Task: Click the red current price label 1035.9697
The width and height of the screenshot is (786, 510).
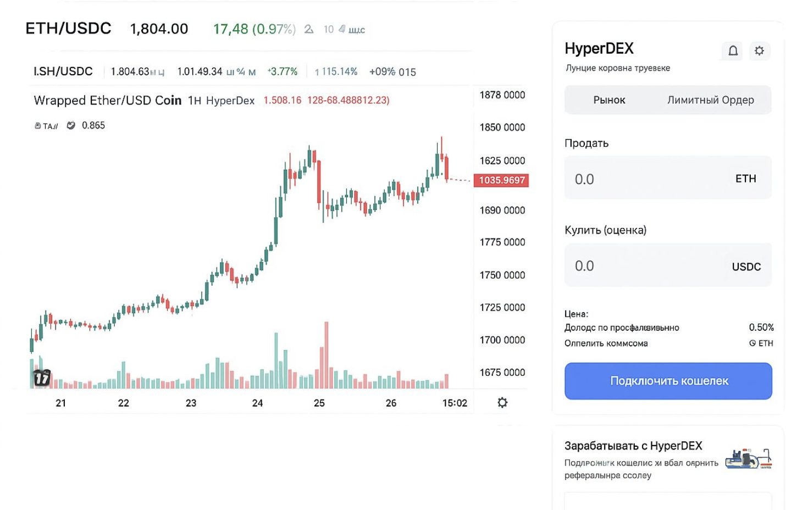Action: click(x=501, y=180)
